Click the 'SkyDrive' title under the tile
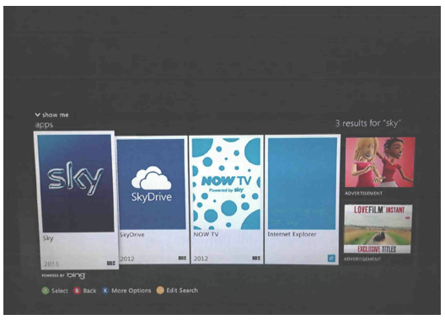Image resolution: width=445 pixels, height=320 pixels. 132,235
